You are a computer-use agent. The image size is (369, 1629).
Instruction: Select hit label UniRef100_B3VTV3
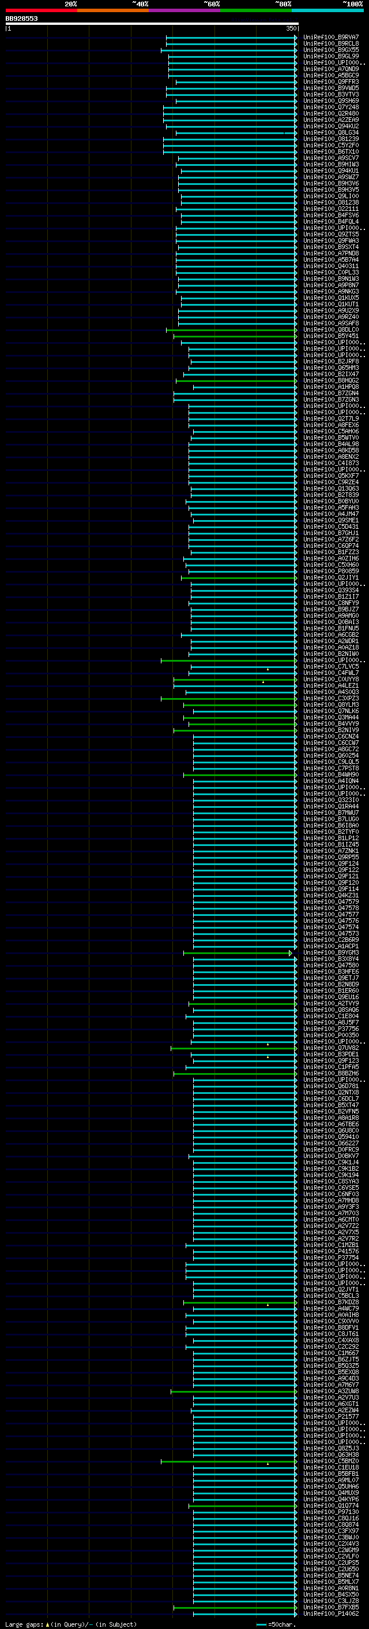click(x=331, y=94)
